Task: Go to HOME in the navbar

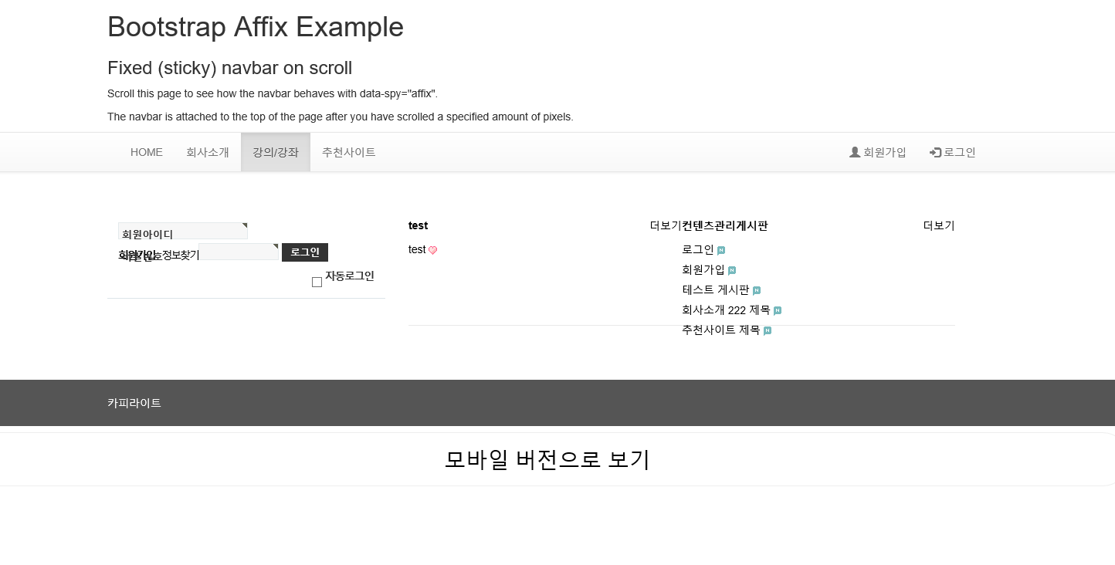Action: (147, 152)
